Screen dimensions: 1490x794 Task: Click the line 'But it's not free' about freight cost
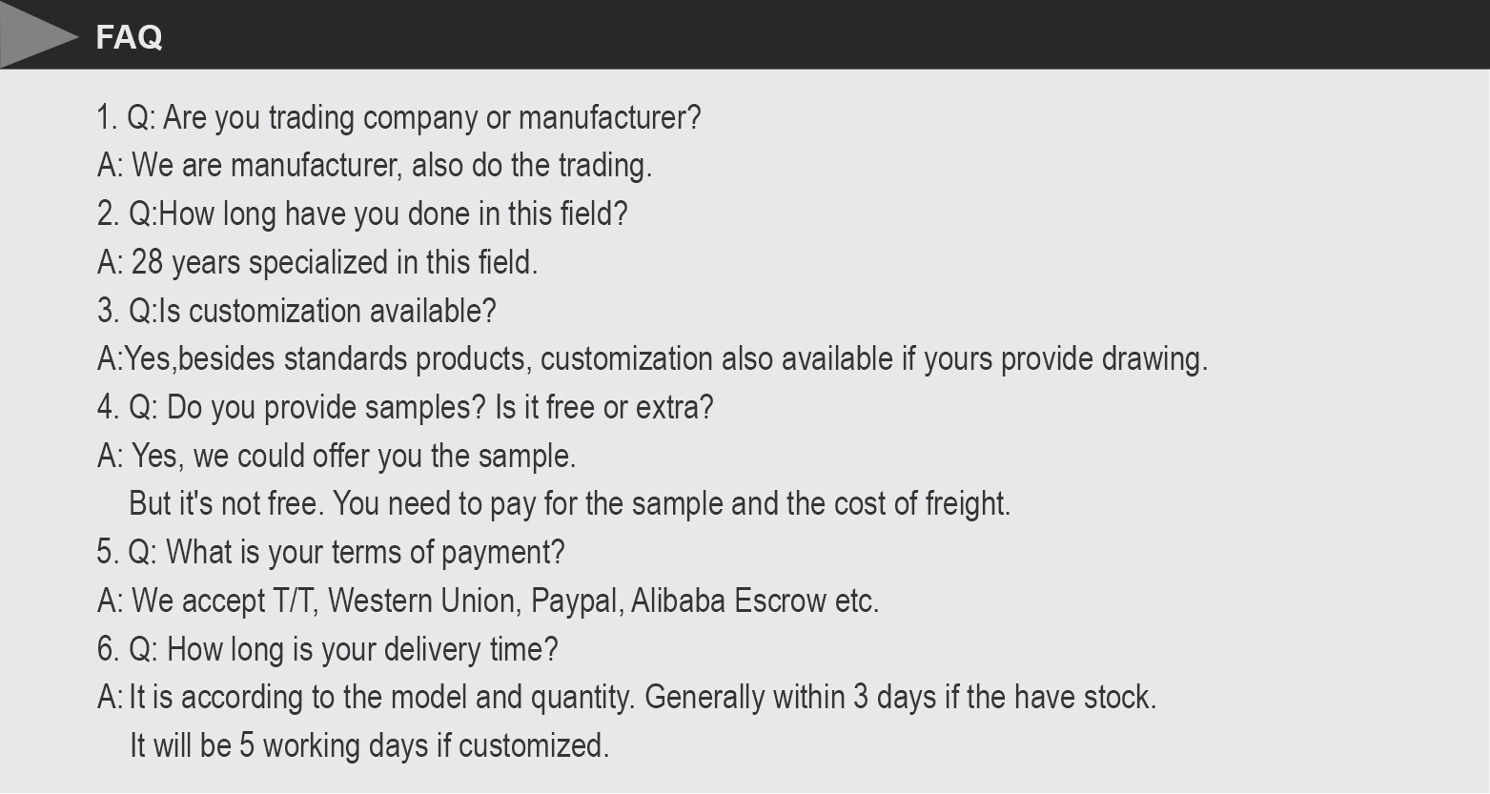coord(570,504)
